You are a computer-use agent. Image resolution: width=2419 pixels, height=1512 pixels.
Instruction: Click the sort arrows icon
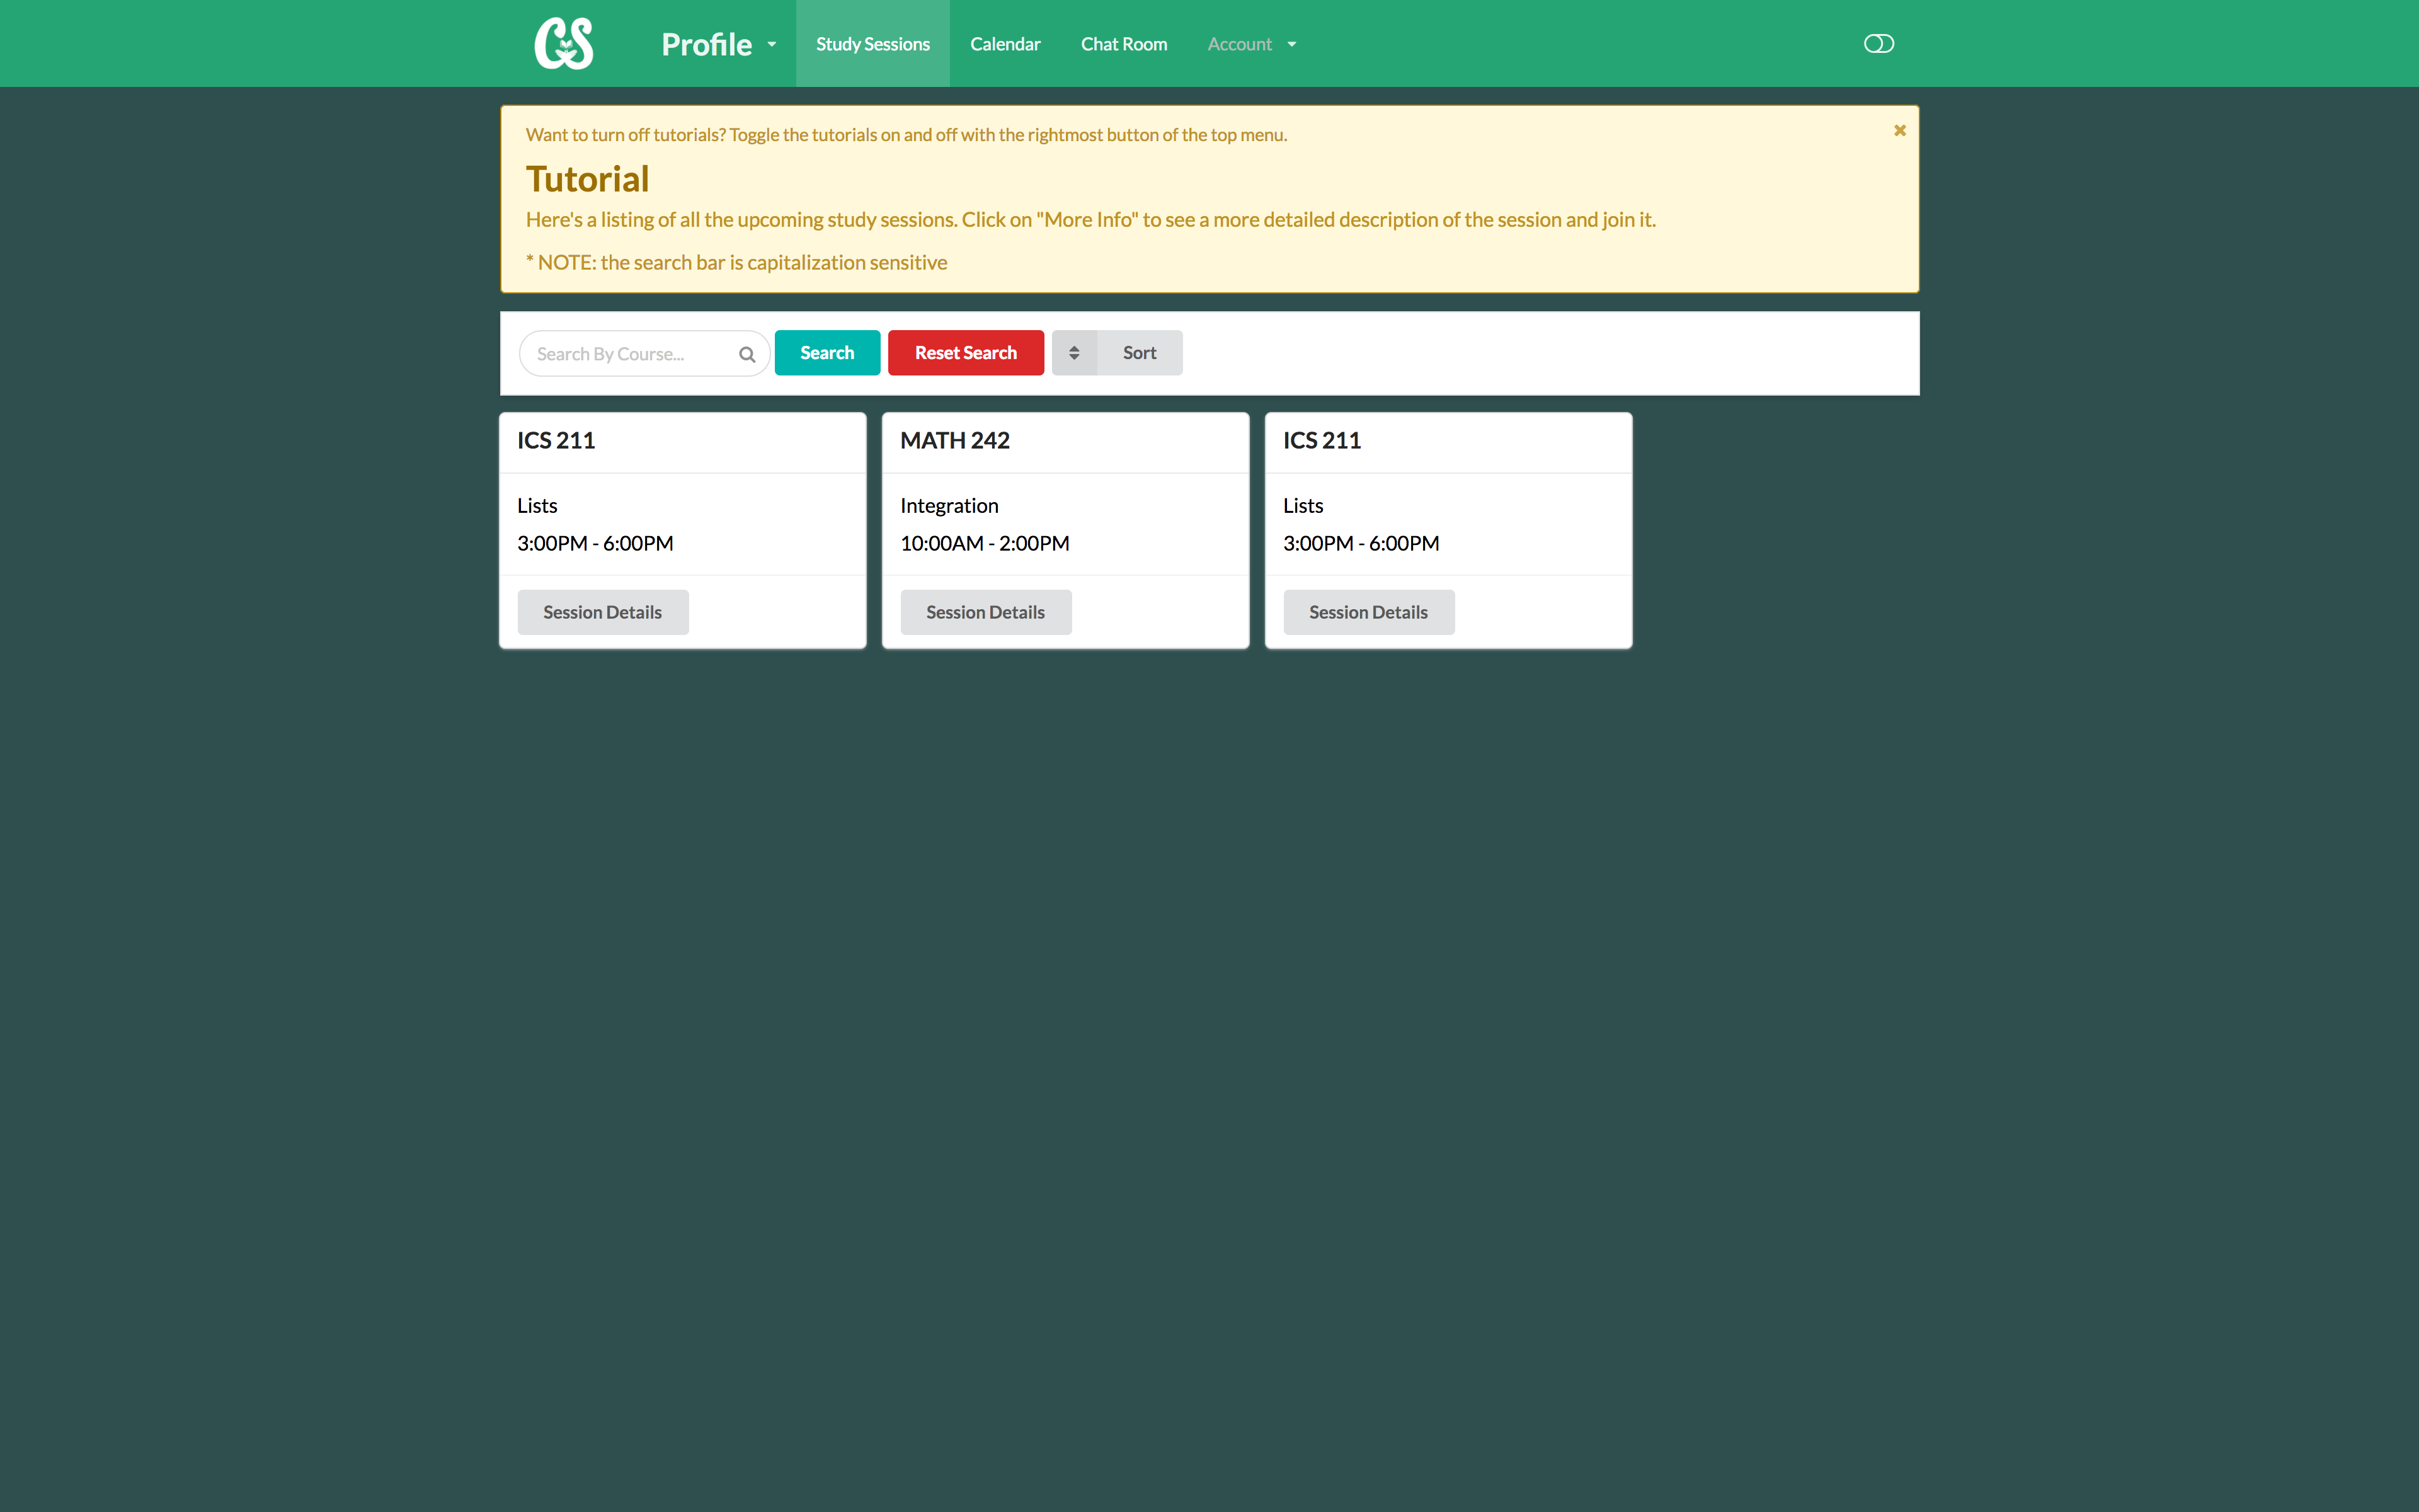tap(1075, 353)
